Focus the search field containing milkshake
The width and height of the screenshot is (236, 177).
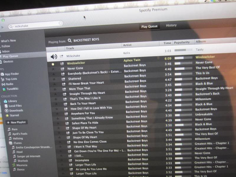click(35, 25)
